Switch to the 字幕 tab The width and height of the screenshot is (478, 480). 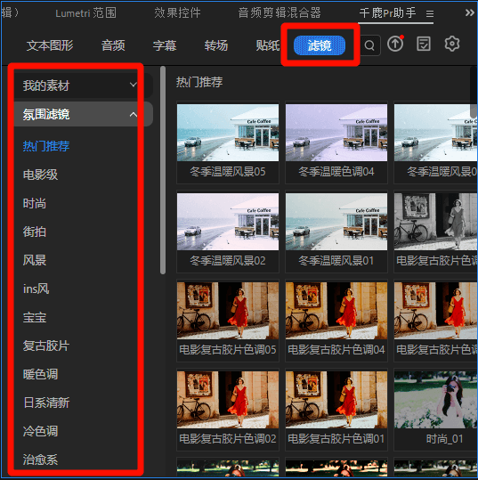point(165,45)
